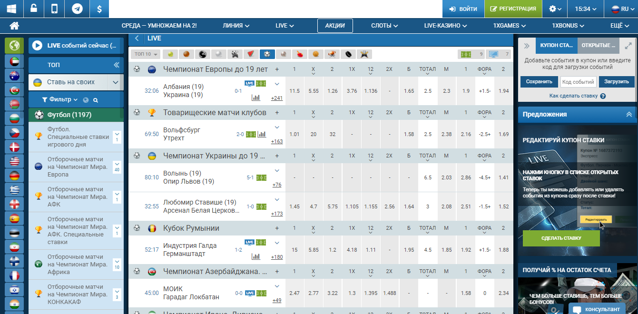Focus the Код событий input field
The width and height of the screenshot is (638, 314).
pos(579,82)
